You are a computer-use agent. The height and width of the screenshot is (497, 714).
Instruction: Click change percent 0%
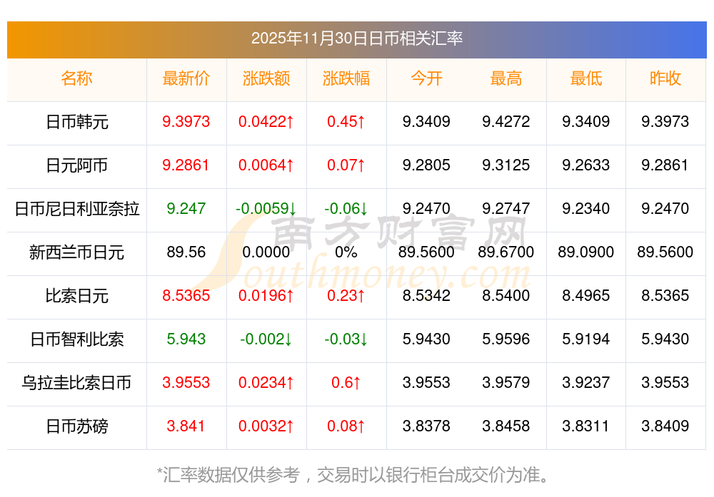(x=346, y=252)
